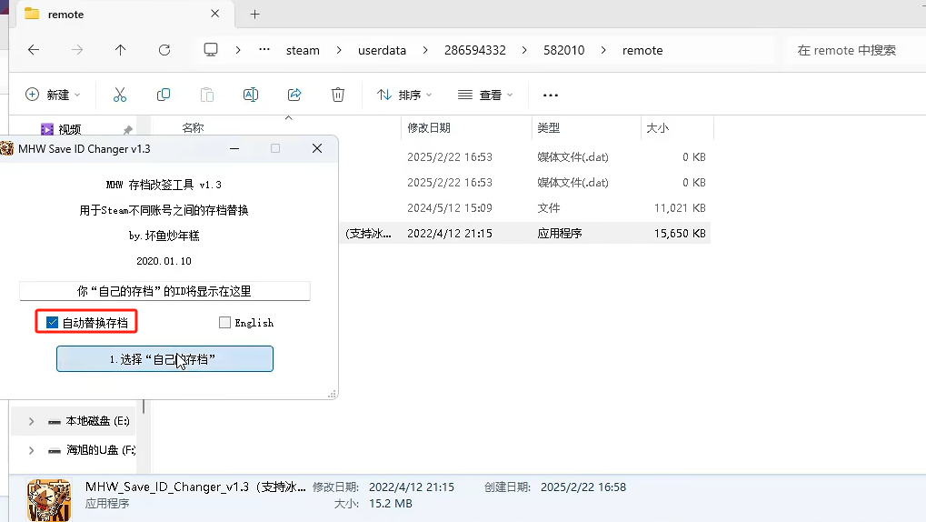Screen dimensions: 926x522
Task: Select the 视频 sidebar item
Action: pos(70,129)
